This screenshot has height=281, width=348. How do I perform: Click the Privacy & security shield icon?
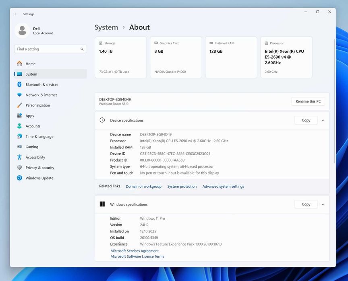click(x=19, y=167)
